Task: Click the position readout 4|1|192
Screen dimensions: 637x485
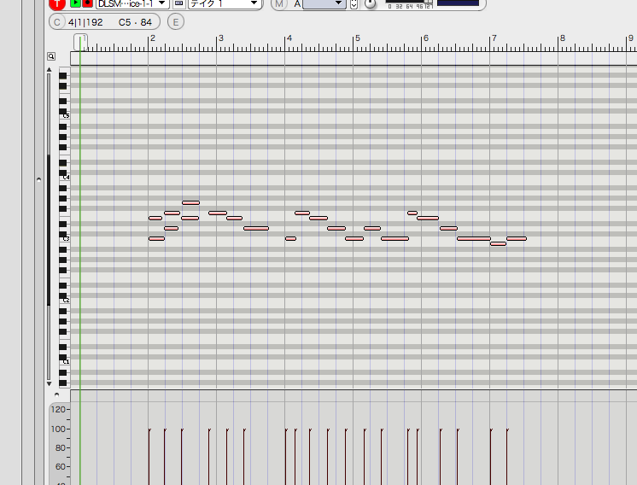Action: (85, 22)
